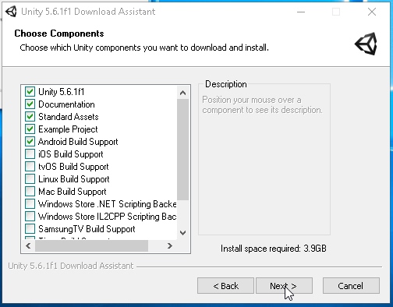
Task: Deselect Android Build Support
Action: (30, 142)
